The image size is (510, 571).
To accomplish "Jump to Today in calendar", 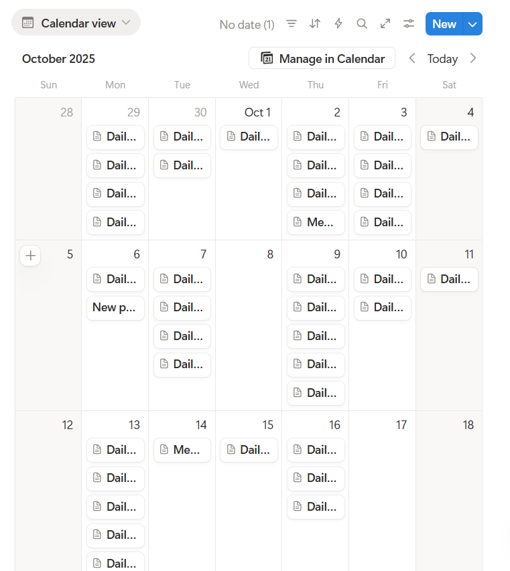I will tap(442, 59).
